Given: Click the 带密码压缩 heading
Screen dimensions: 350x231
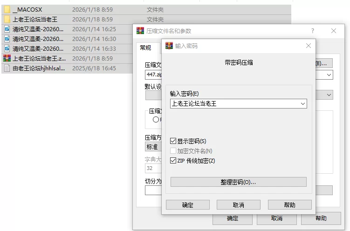Looking at the screenshot, I should [239, 63].
